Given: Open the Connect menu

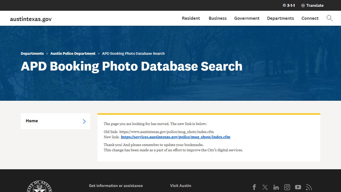Looking at the screenshot, I should tap(310, 18).
